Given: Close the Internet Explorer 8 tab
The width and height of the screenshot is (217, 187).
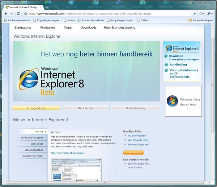Looking at the screenshot, I should (41, 7).
